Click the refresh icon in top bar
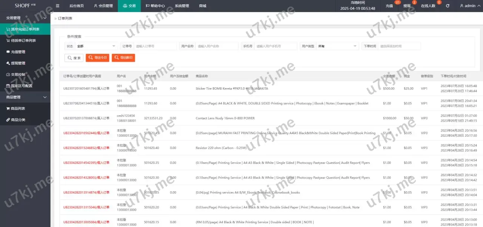This screenshot has width=483, height=227. [x=448, y=6]
